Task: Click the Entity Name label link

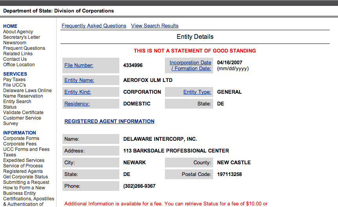Action: pyautogui.click(x=79, y=80)
